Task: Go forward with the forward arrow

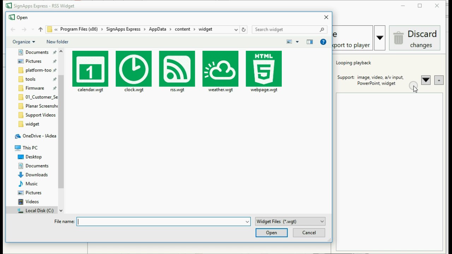Action: (x=24, y=30)
